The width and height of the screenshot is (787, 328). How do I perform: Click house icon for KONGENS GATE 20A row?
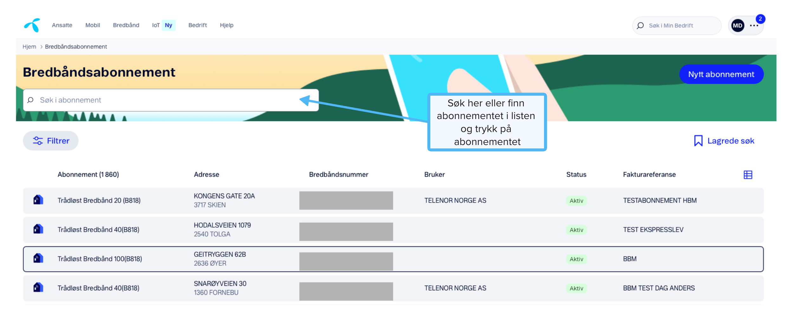tap(38, 200)
